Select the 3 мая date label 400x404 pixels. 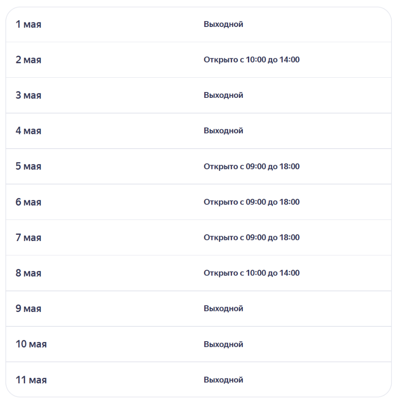[28, 95]
